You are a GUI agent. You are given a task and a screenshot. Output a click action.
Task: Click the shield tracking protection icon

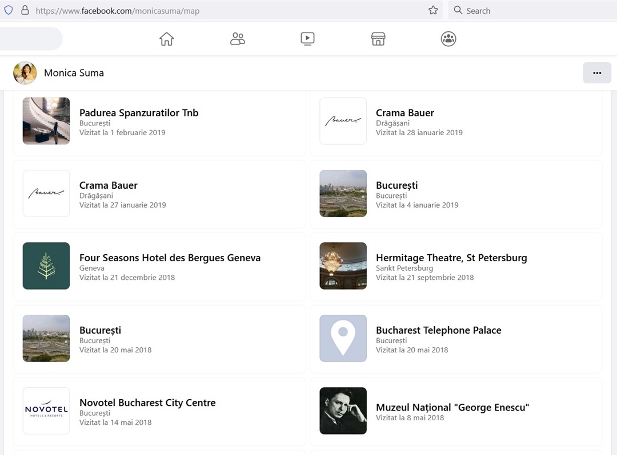click(9, 10)
